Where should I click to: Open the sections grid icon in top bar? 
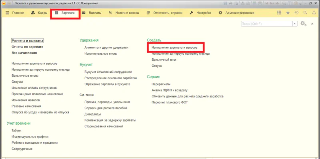coord(279,13)
